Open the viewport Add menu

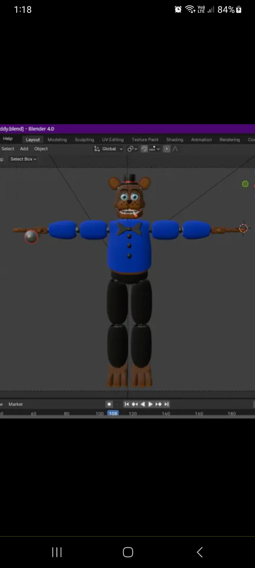click(24, 149)
